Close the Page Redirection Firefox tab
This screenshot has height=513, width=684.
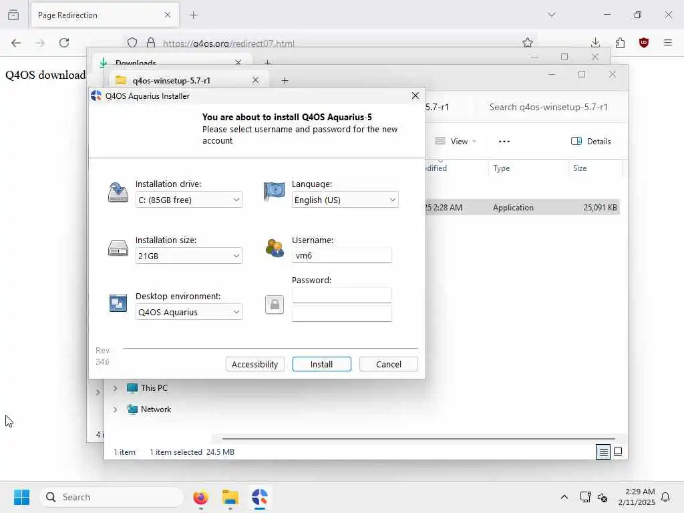(x=168, y=15)
